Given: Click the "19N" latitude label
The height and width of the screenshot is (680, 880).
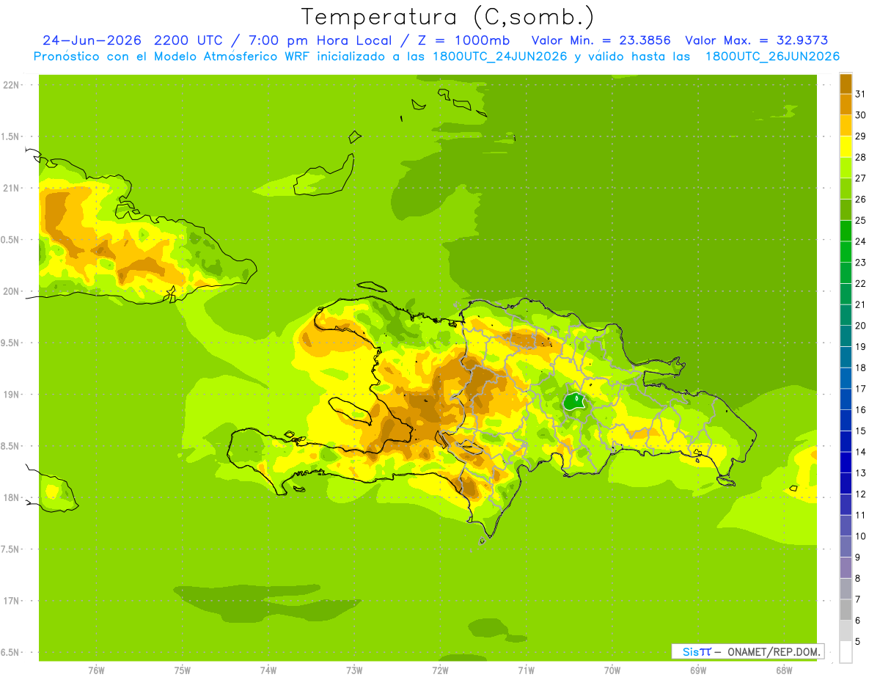Looking at the screenshot, I should [12, 395].
